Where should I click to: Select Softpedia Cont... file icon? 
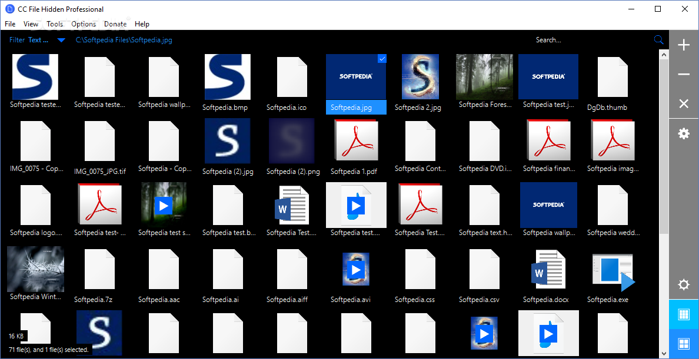coord(420,141)
